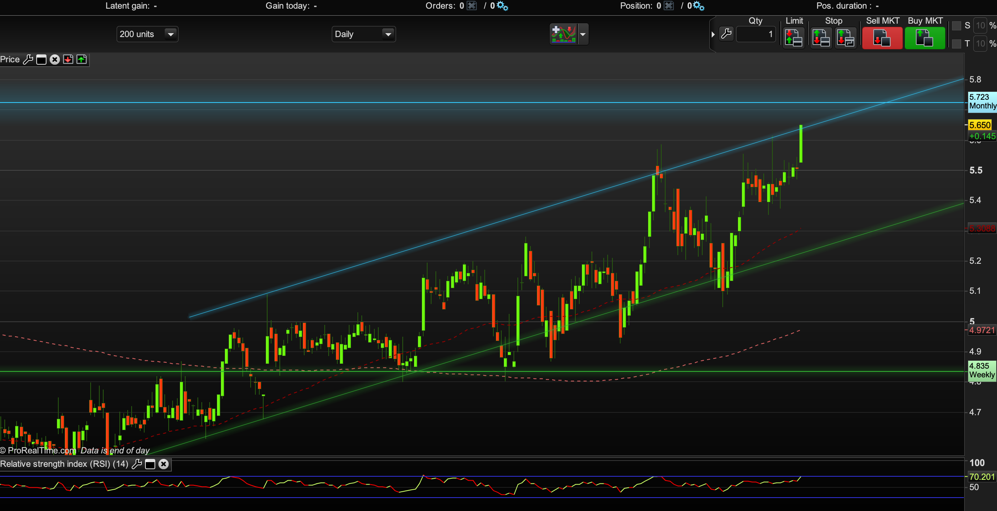Expand the arrow next to the indicators icon
Image resolution: width=997 pixels, height=511 pixels.
tap(583, 34)
